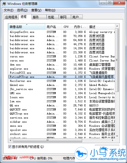127x163 pixels.
Task: Select the lsm.exe process
Action: pyautogui.click(x=62, y=101)
